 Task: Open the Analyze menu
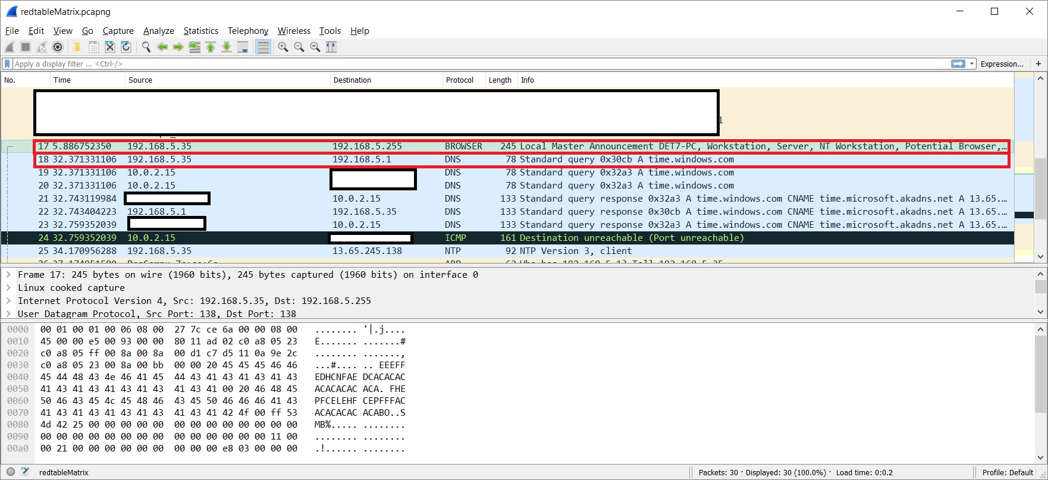[x=159, y=31]
